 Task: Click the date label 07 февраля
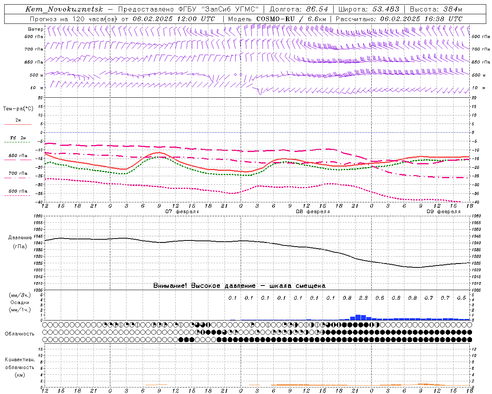[182, 212]
